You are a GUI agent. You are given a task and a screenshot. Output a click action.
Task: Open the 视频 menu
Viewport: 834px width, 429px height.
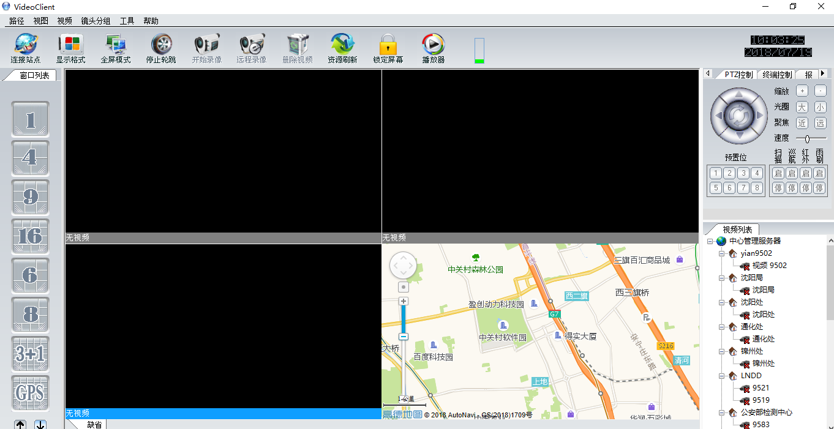click(64, 21)
